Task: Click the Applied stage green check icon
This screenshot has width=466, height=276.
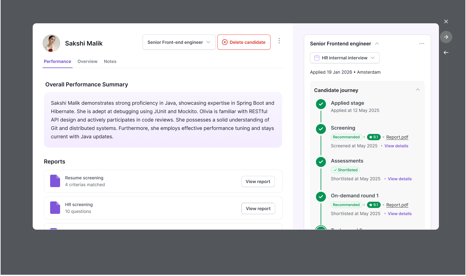Action: (x=321, y=104)
